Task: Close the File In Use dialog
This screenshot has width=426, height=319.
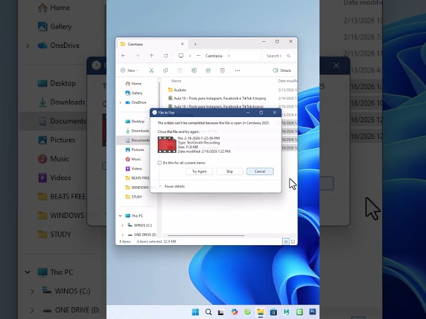Action: (275, 112)
